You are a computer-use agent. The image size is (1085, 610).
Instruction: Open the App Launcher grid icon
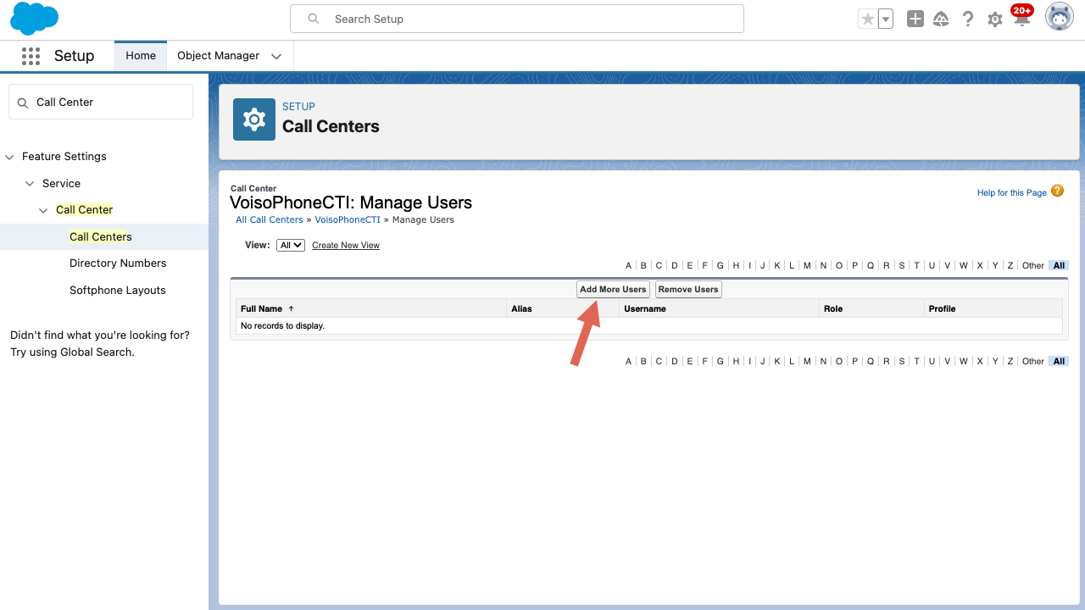tap(31, 56)
